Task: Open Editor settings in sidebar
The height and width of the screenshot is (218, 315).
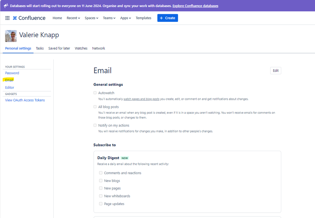Action: tap(9, 88)
